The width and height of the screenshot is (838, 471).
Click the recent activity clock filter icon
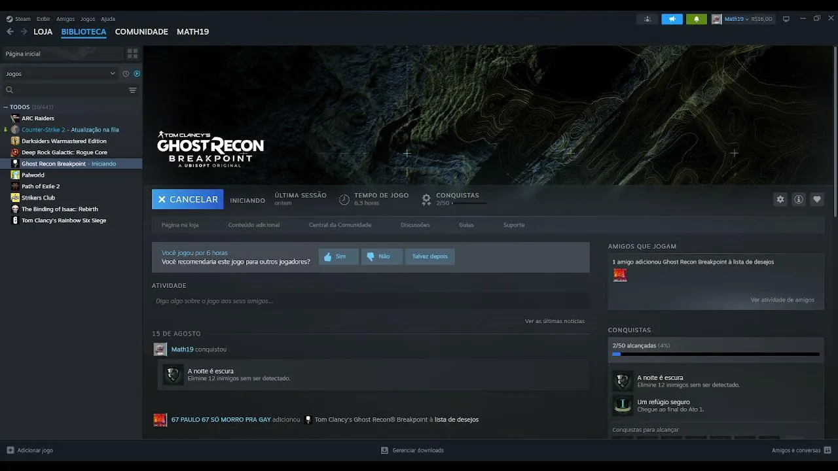point(126,74)
